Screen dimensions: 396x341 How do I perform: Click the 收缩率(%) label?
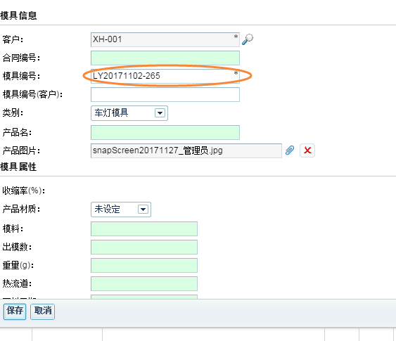[24, 191]
